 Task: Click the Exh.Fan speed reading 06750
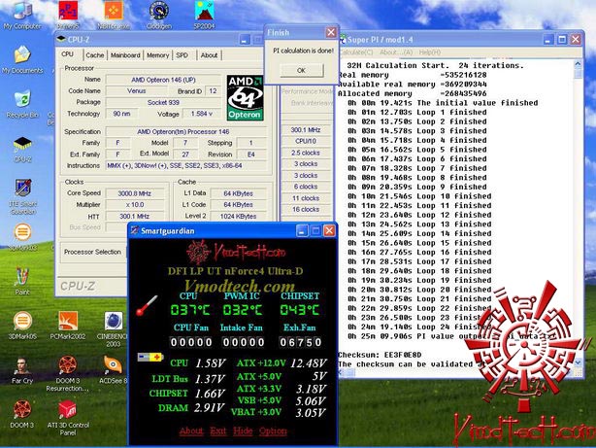tap(300, 342)
